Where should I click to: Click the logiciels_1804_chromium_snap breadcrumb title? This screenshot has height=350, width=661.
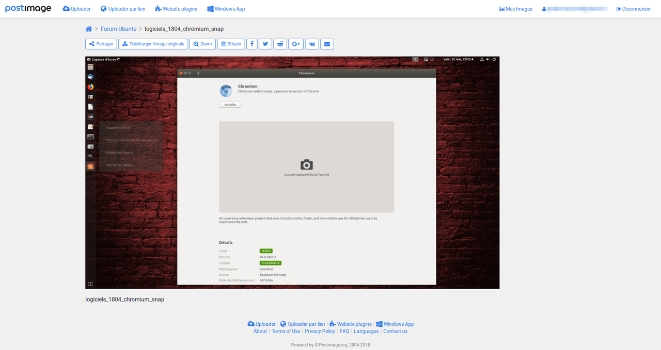(184, 29)
